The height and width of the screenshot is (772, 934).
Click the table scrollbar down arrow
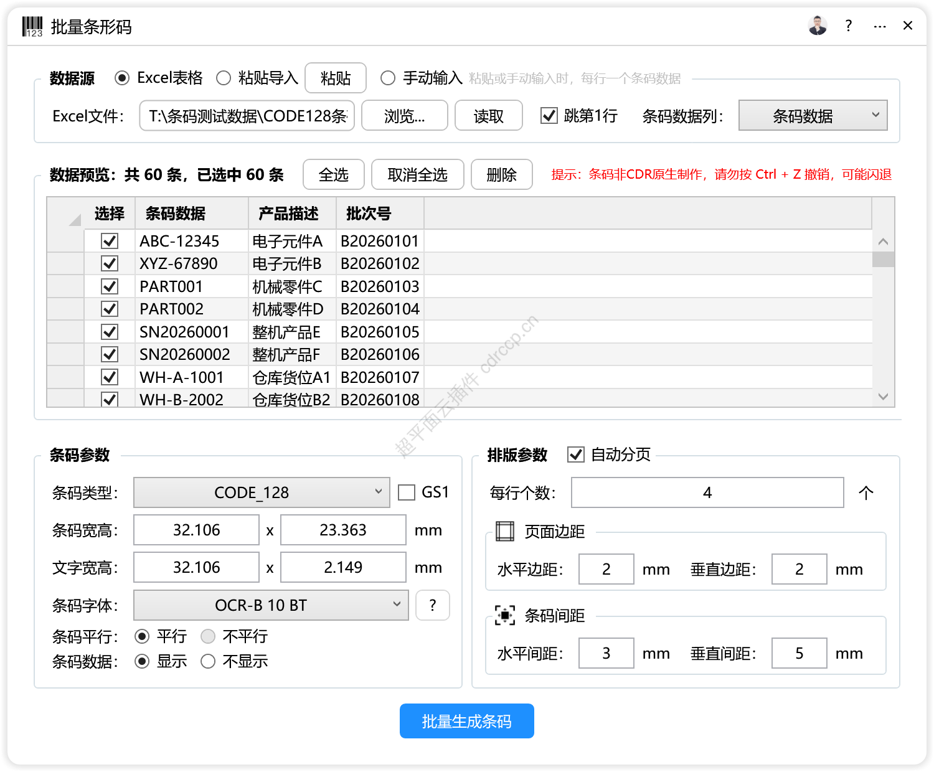click(x=883, y=397)
